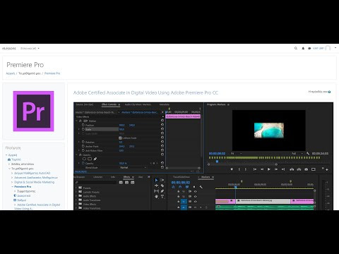Switch to the Effect Controls tab

tap(109, 104)
